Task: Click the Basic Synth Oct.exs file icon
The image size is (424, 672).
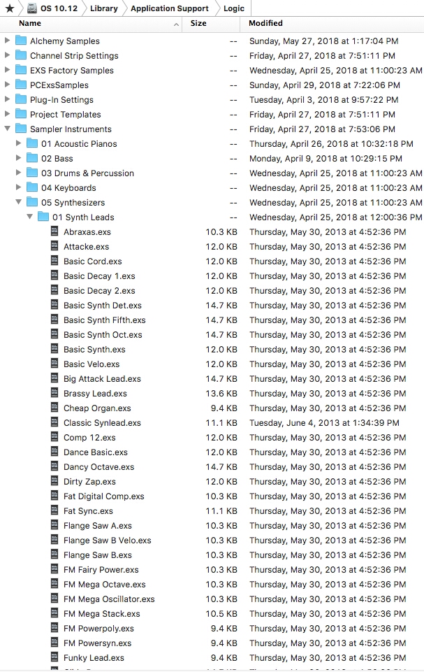Action: tap(54, 334)
